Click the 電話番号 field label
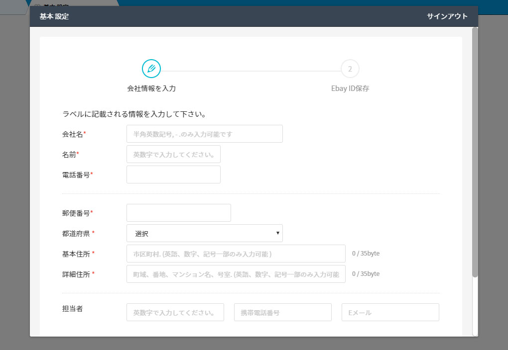 [77, 175]
